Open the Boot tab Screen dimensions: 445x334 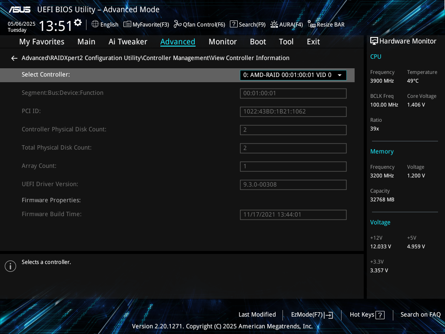tap(258, 42)
